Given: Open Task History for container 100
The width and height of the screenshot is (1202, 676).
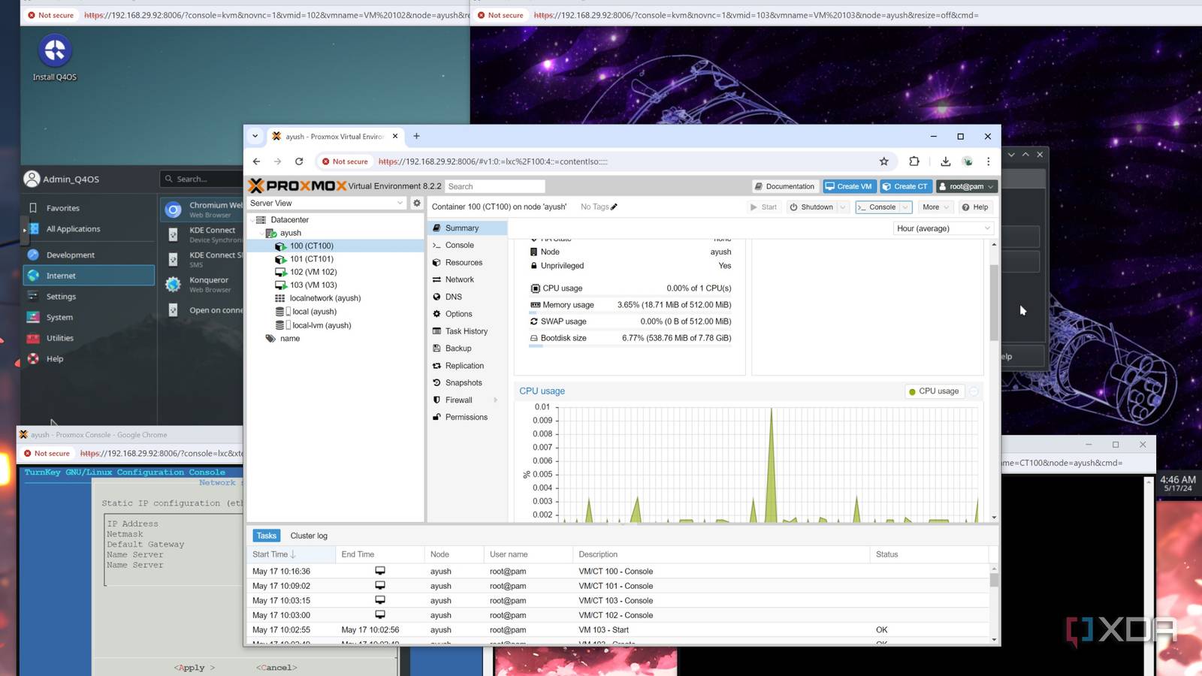Looking at the screenshot, I should (467, 331).
